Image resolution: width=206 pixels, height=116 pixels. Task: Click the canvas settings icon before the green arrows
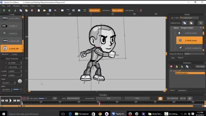79,10
